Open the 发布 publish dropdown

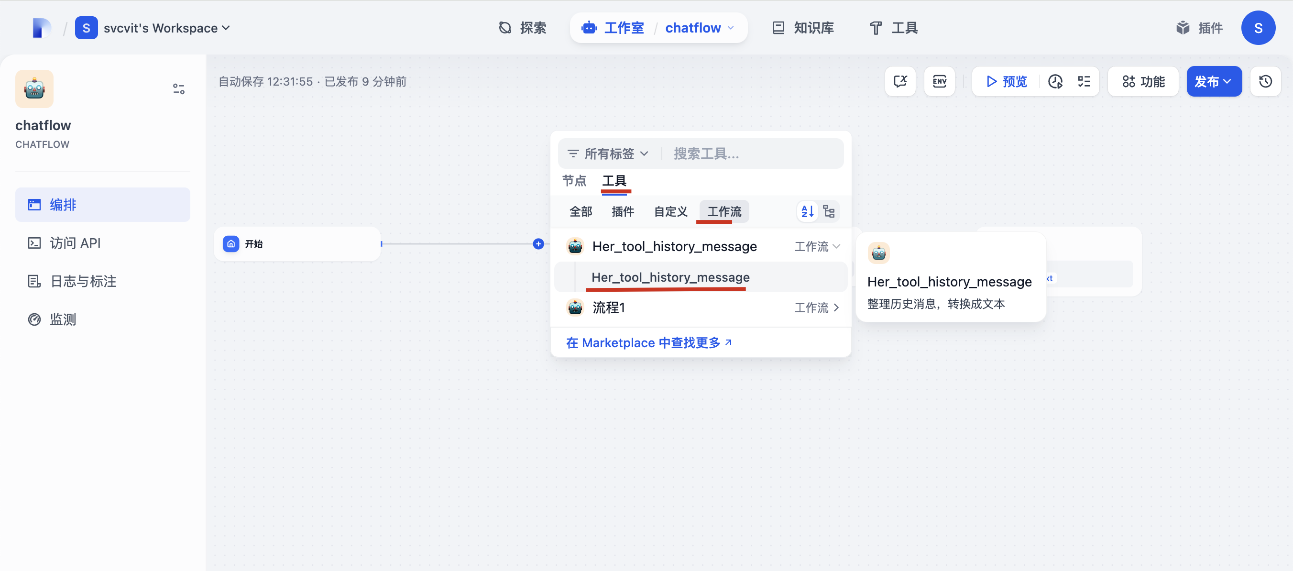[x=1214, y=81]
